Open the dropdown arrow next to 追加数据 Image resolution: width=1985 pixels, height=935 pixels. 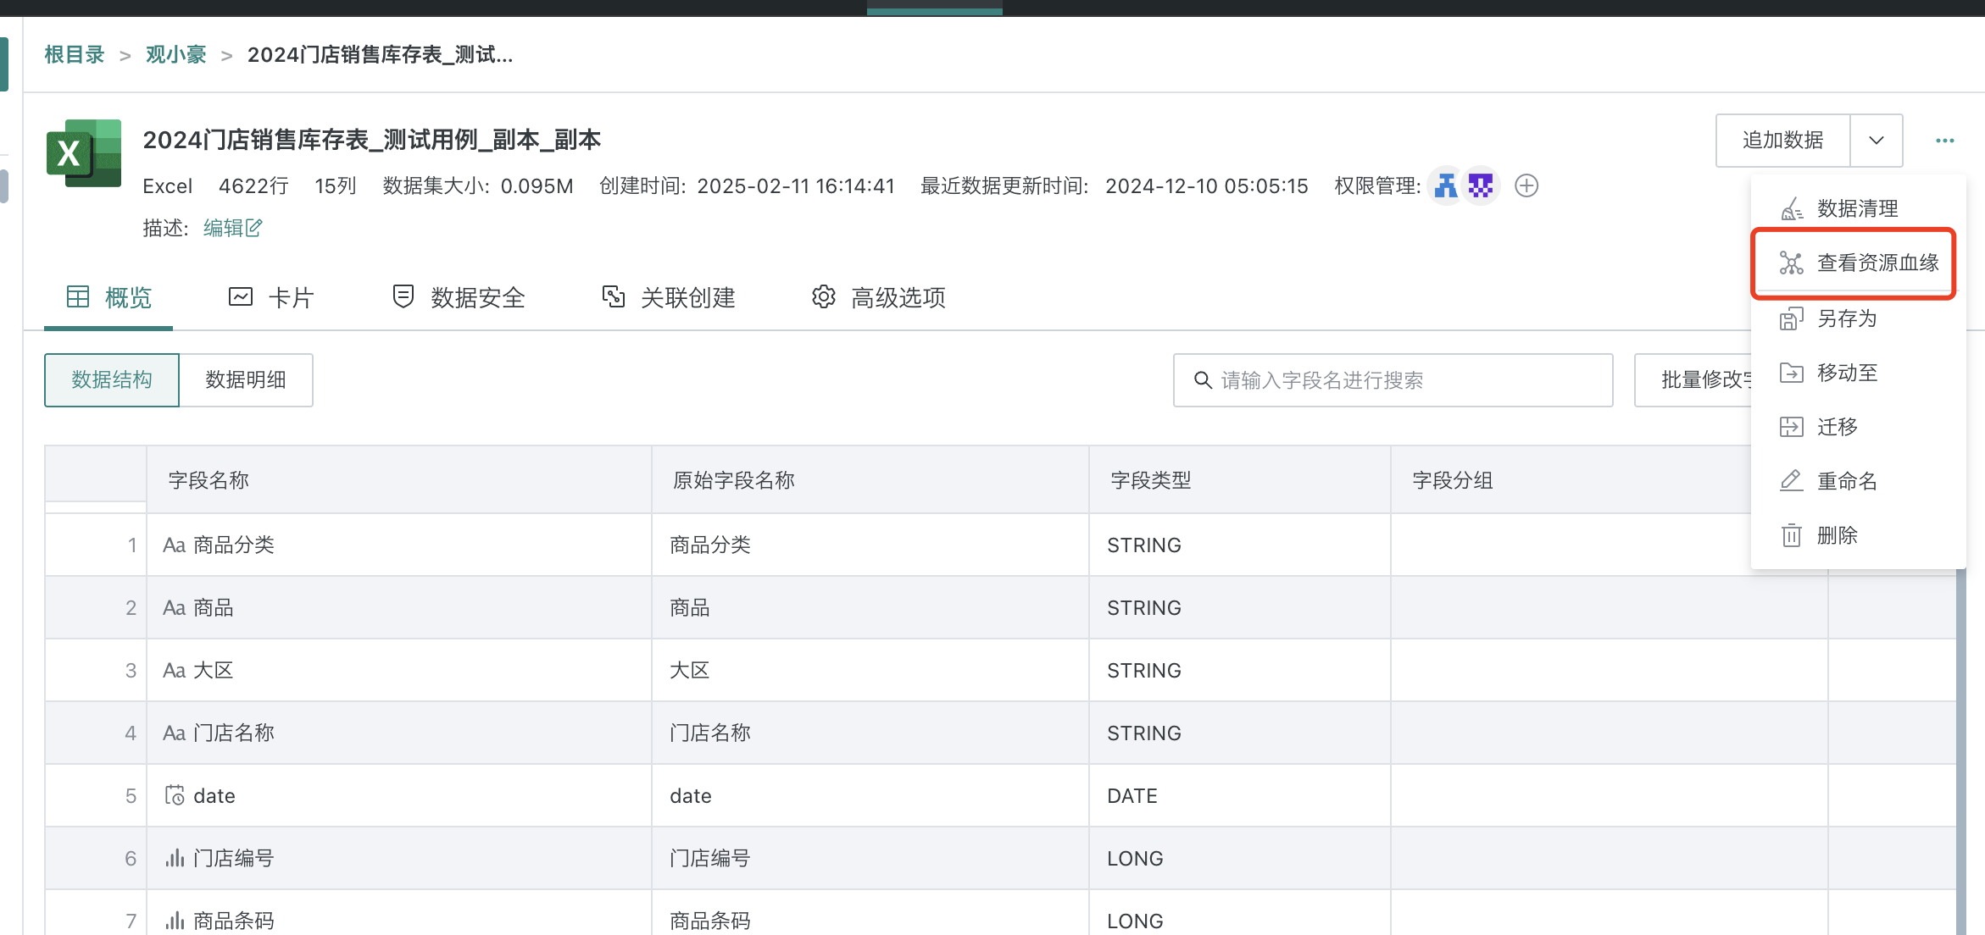1876,140
